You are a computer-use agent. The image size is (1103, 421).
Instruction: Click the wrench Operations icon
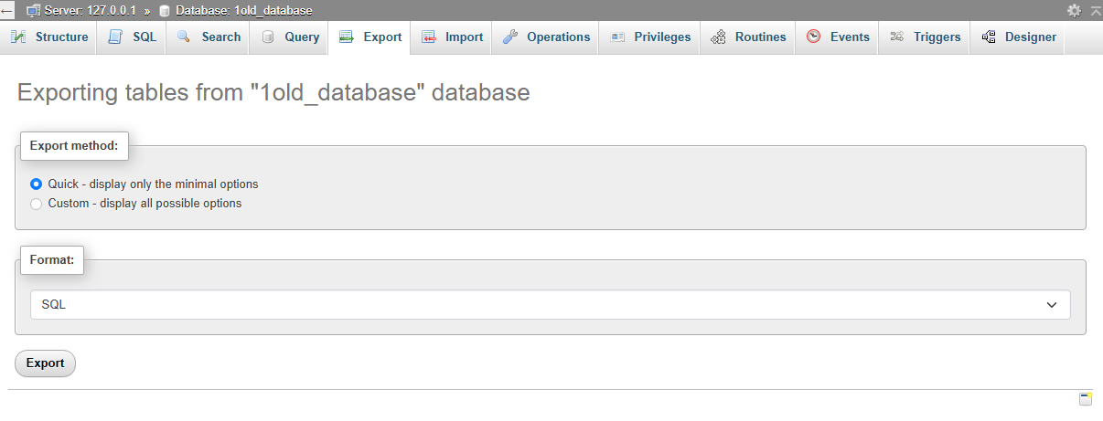point(510,37)
